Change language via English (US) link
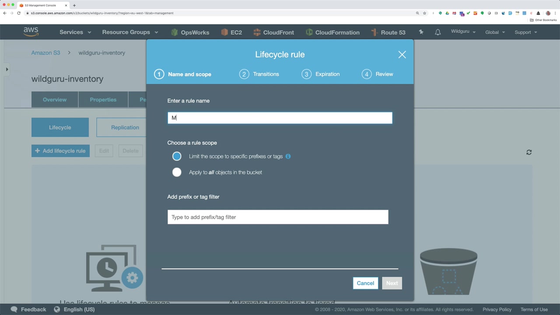This screenshot has height=315, width=560. coord(79,309)
